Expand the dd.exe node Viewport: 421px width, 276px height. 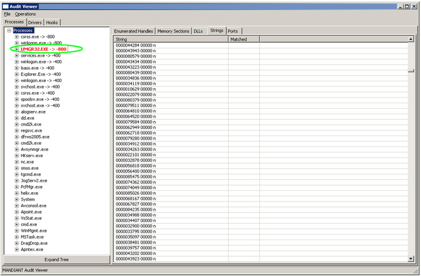click(x=16, y=118)
